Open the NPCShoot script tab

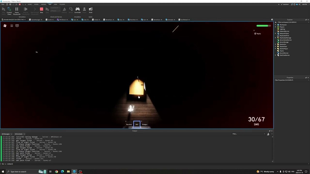[x=62, y=20]
